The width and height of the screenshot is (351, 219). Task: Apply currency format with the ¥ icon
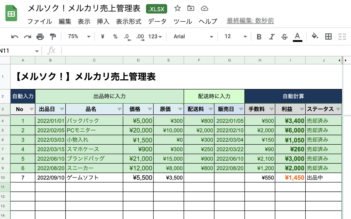(102, 37)
